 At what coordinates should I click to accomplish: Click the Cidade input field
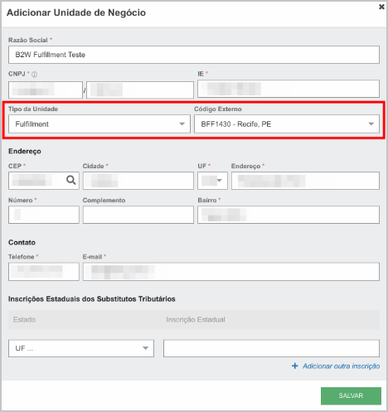pyautogui.click(x=138, y=181)
